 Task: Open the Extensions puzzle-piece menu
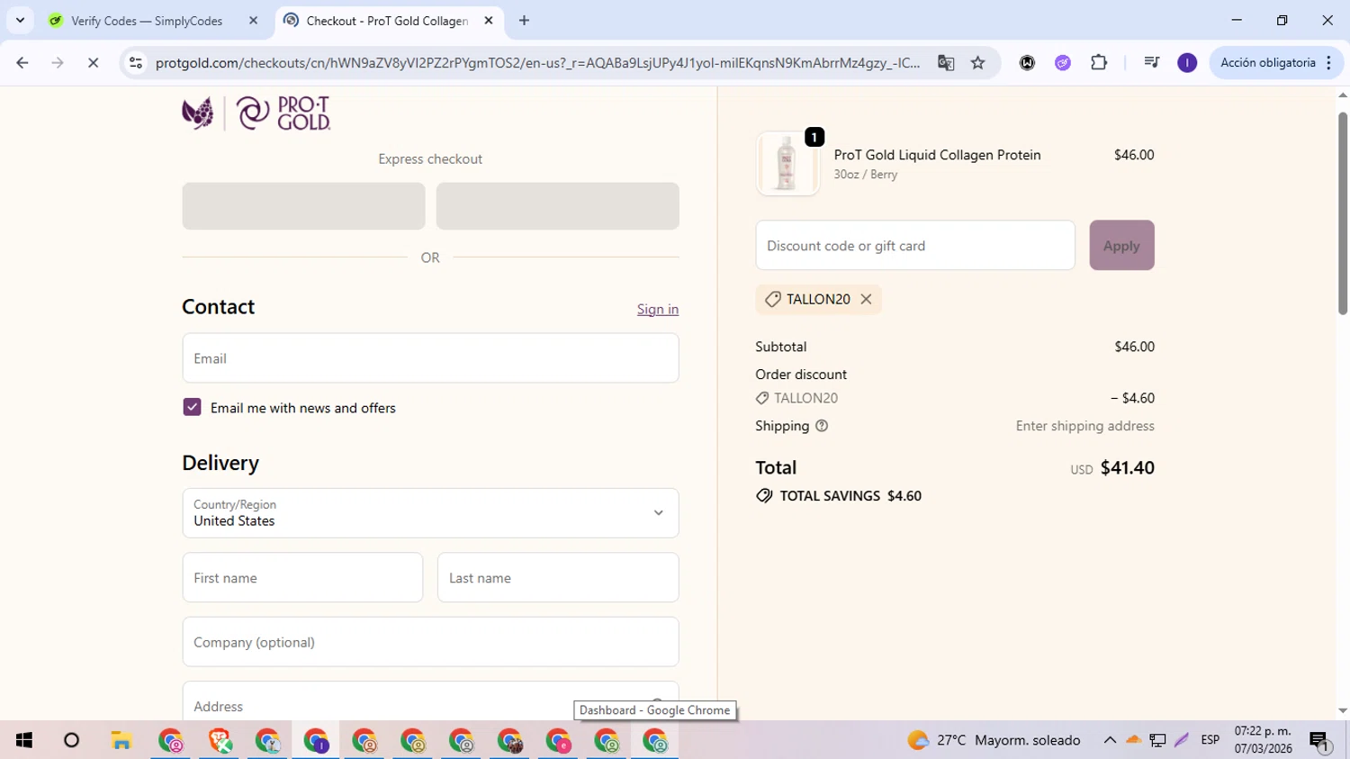coord(1099,63)
